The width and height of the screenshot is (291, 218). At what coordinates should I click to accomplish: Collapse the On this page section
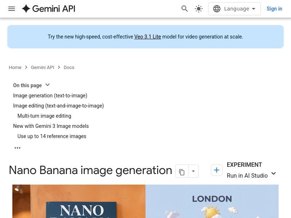point(47,85)
